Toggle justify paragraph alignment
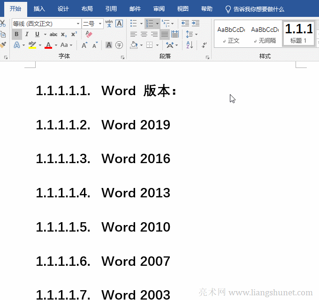This screenshot has width=319, height=300. tap(165, 34)
